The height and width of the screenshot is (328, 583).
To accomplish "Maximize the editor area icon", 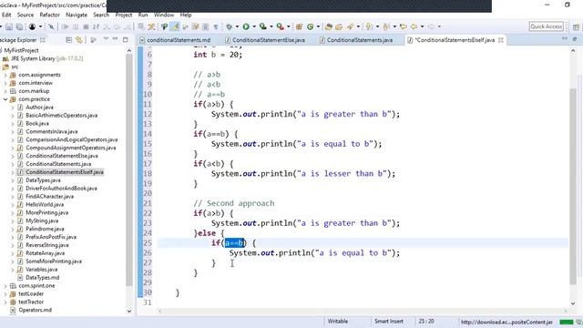I will point(575,39).
